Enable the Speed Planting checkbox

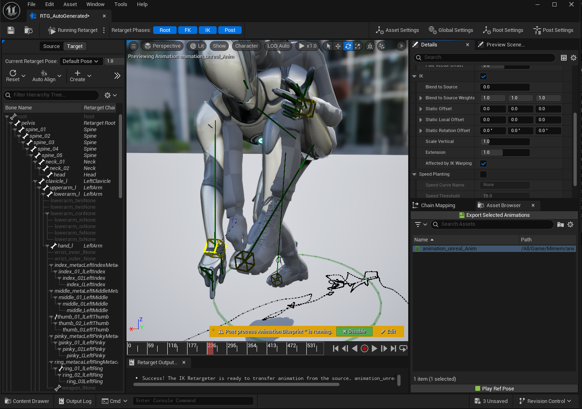[x=483, y=174]
